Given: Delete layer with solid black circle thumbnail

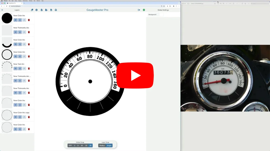Looking at the screenshot, I should [29, 20].
